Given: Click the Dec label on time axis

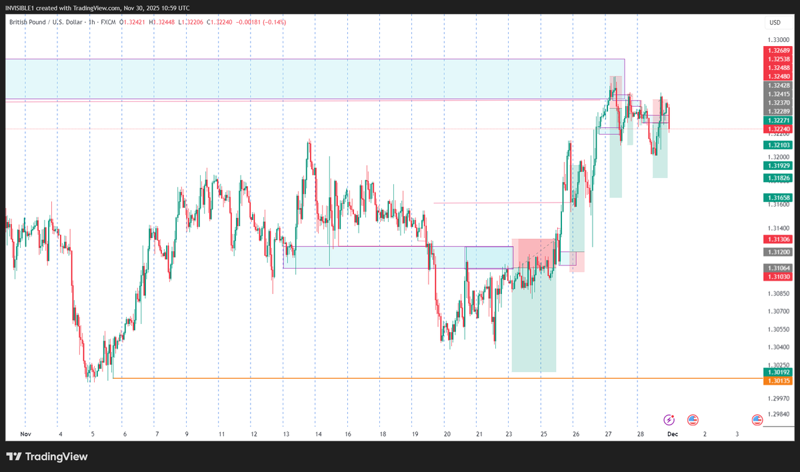Looking at the screenshot, I should pyautogui.click(x=673, y=434).
